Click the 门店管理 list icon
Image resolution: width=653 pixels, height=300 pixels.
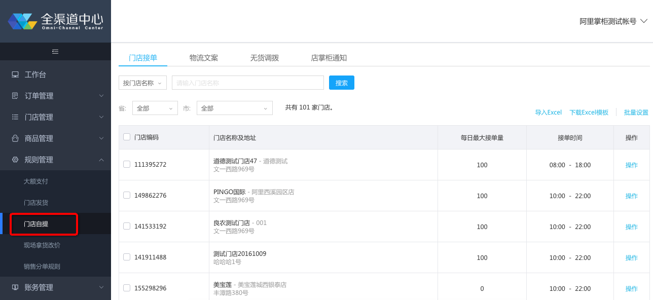(15, 117)
